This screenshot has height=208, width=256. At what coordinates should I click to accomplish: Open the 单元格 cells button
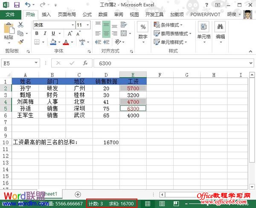(x=204, y=32)
